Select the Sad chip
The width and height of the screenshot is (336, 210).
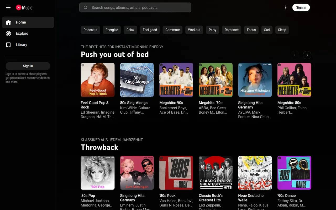tap(267, 30)
